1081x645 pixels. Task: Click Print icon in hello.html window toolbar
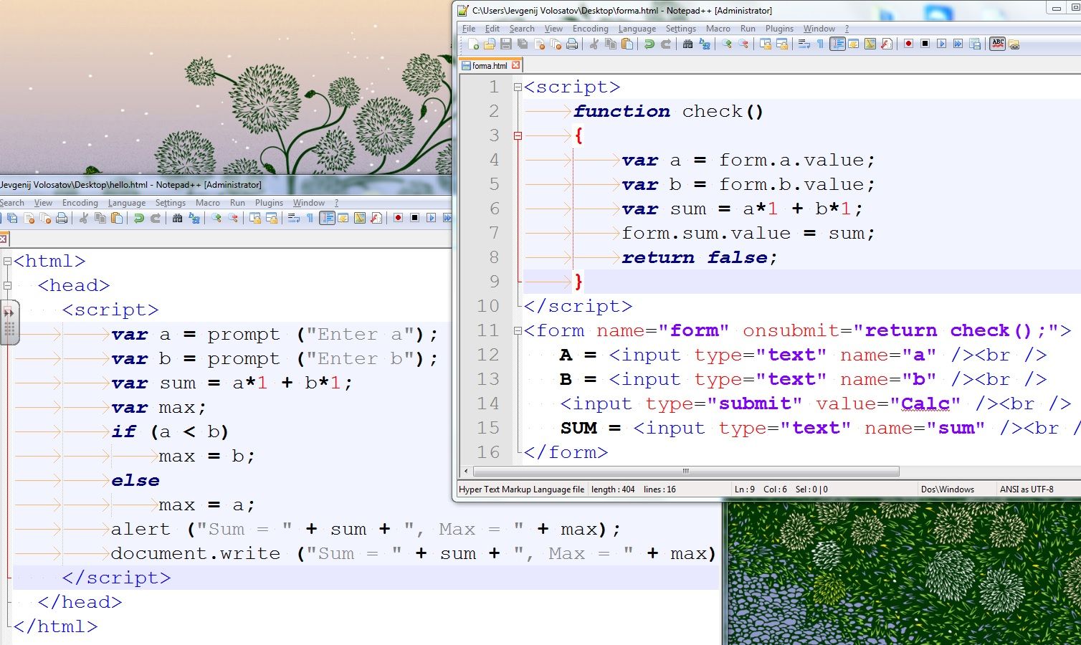pyautogui.click(x=62, y=218)
